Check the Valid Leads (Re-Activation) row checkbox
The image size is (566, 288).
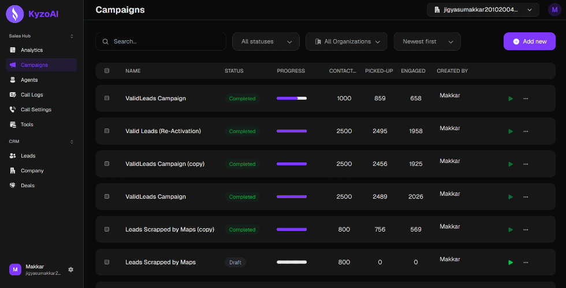point(107,131)
